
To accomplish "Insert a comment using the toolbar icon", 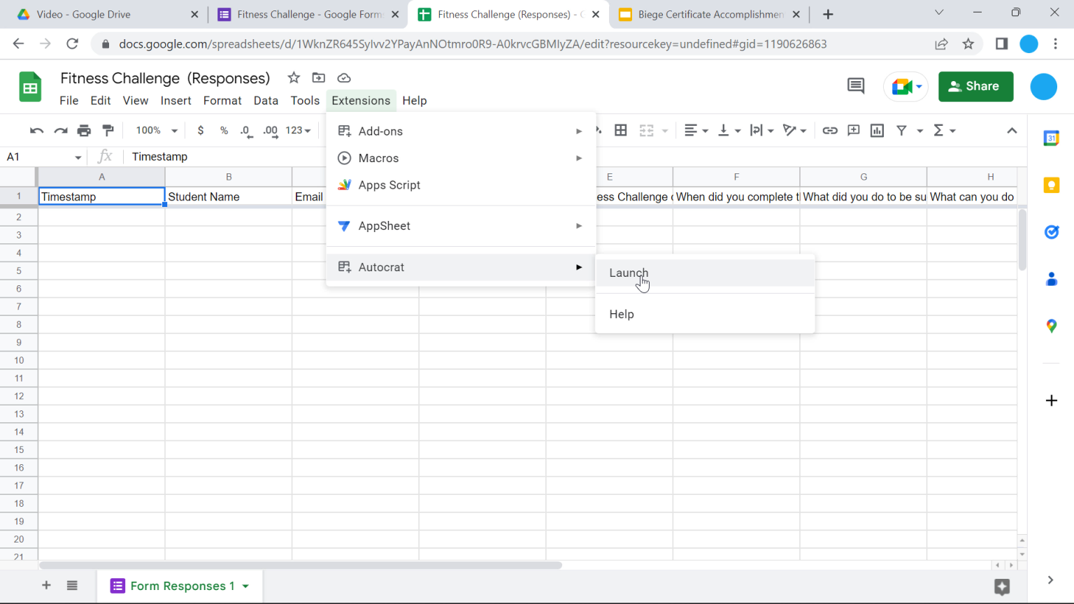I will tap(853, 130).
